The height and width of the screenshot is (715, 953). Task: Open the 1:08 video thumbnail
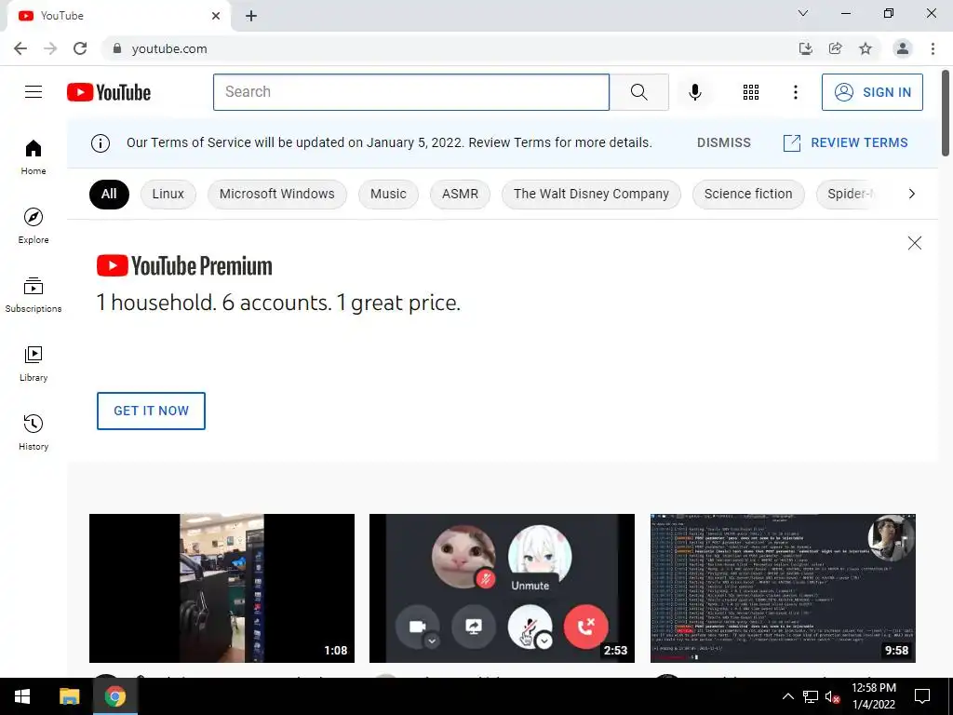[x=221, y=588]
